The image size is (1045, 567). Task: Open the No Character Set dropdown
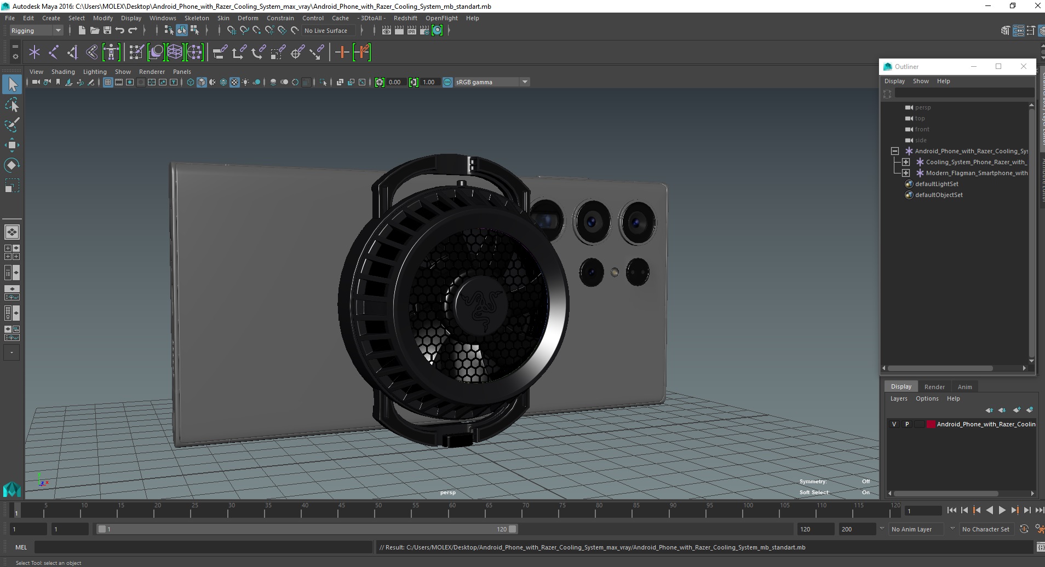(x=987, y=529)
